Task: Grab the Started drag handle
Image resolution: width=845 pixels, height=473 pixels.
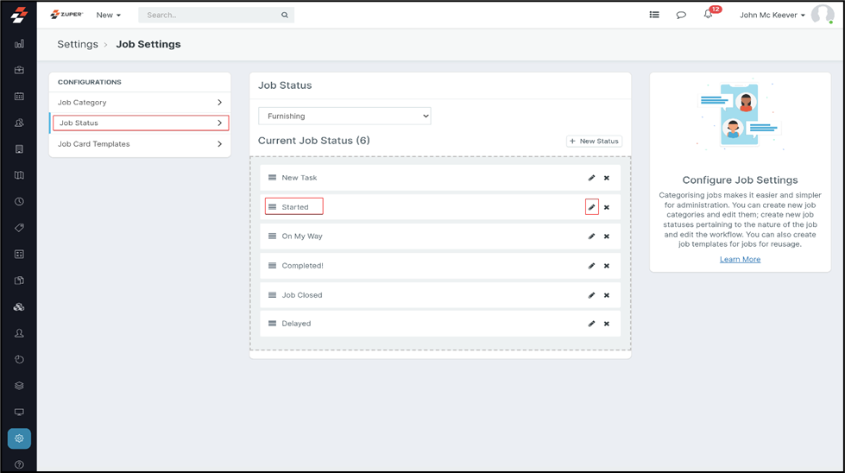Action: point(272,207)
